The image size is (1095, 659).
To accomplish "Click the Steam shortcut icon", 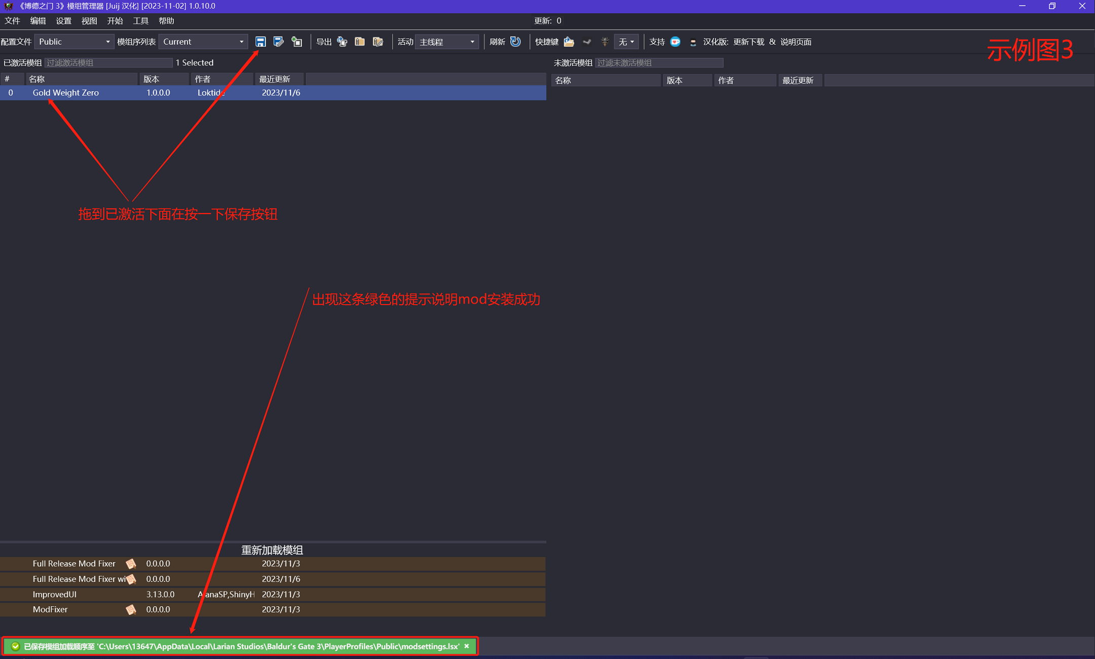I will tap(587, 42).
